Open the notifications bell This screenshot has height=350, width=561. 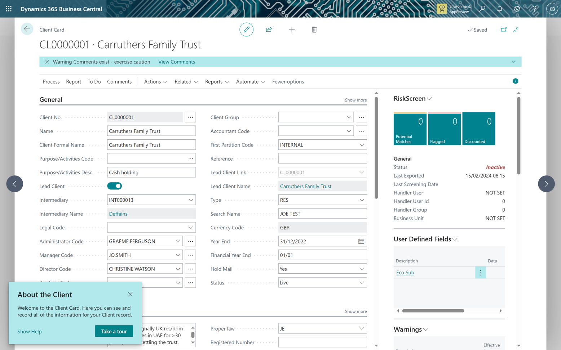499,9
